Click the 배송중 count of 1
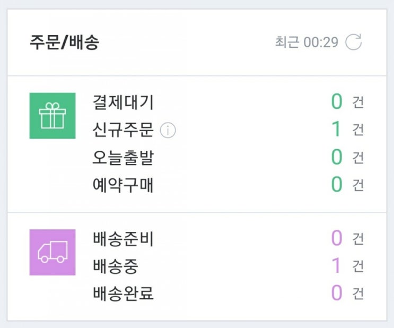The image size is (394, 328). pyautogui.click(x=336, y=265)
